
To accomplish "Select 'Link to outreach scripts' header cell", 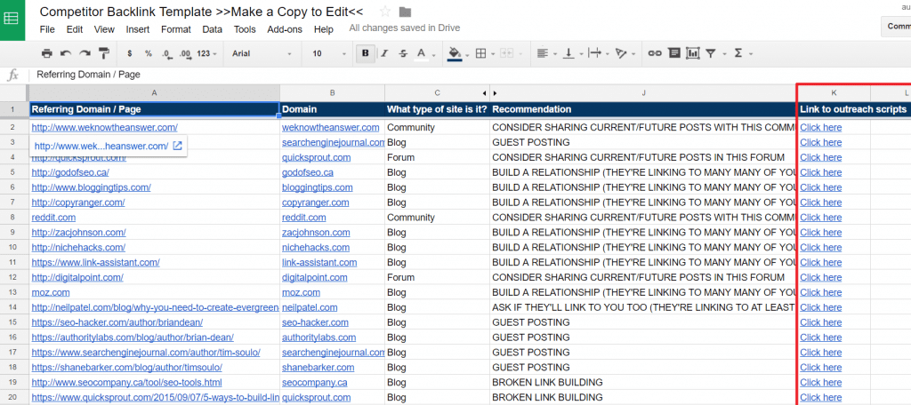I will (x=834, y=109).
